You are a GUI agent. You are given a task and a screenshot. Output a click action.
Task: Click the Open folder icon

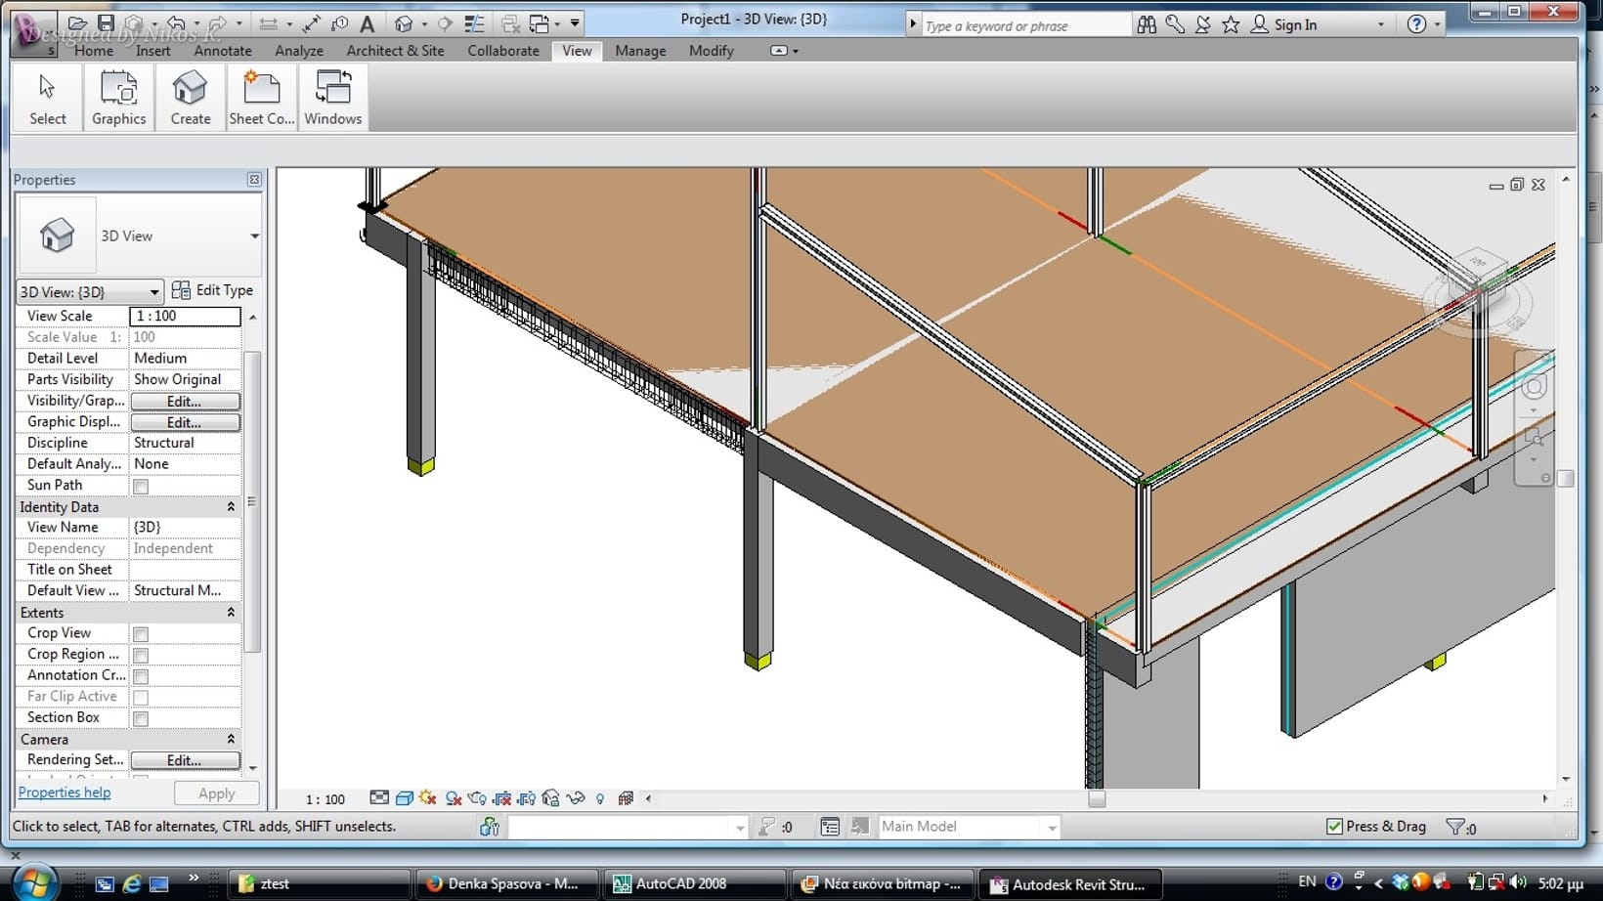click(77, 23)
